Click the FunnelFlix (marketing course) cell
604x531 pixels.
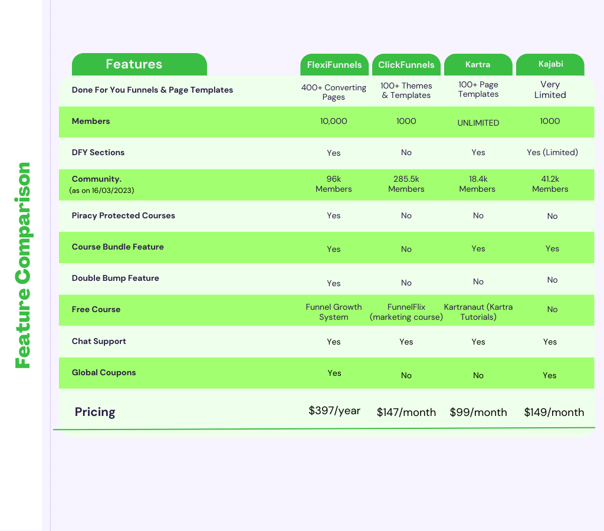(x=406, y=312)
